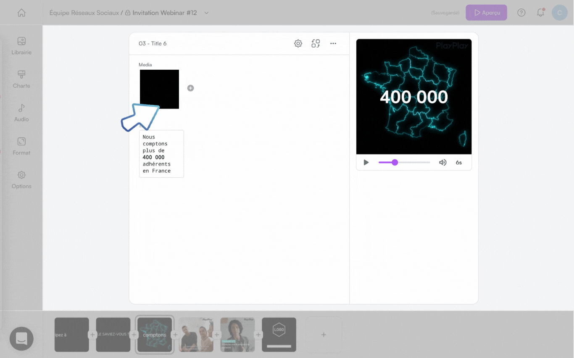Click the Invitation Webinar #12 title
This screenshot has height=358, width=574.
coord(165,13)
